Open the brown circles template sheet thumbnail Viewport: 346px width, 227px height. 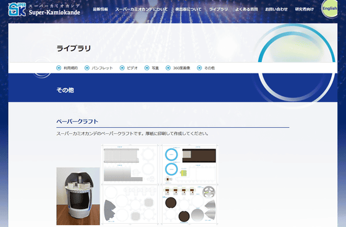(x=190, y=205)
